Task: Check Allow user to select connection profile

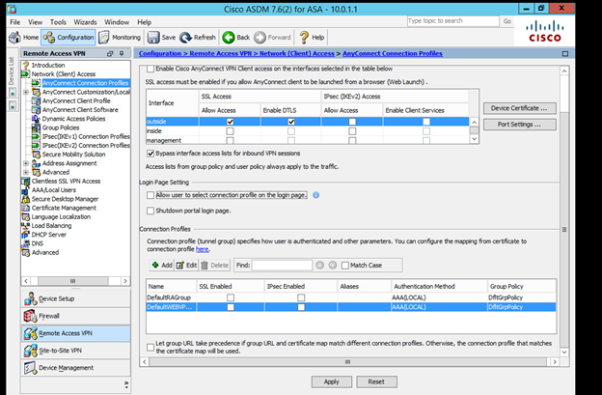Action: [x=150, y=195]
